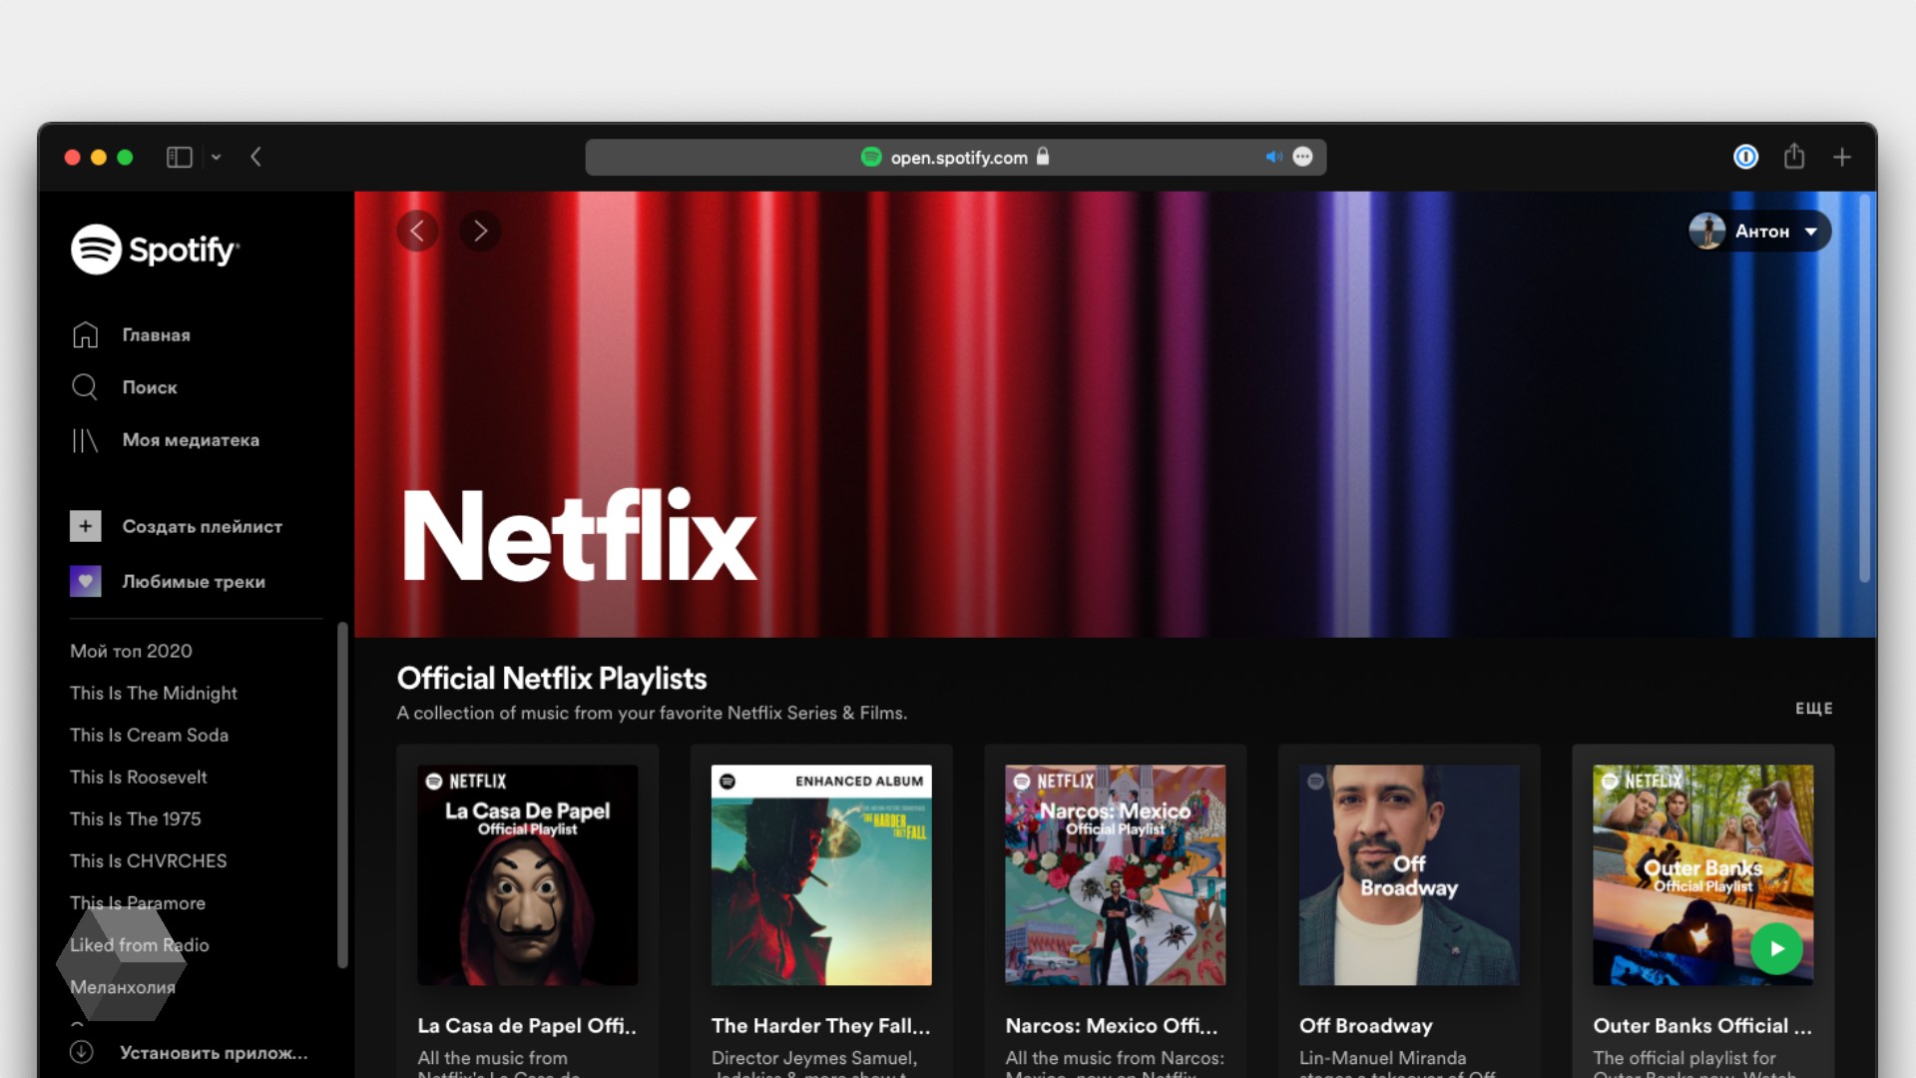Open playlist Мой топ 2020
Screen dimensions: 1916x1078
pyautogui.click(x=131, y=651)
